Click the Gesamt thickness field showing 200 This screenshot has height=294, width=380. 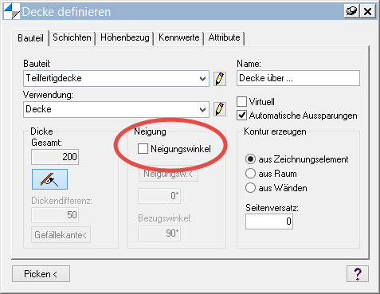55,157
